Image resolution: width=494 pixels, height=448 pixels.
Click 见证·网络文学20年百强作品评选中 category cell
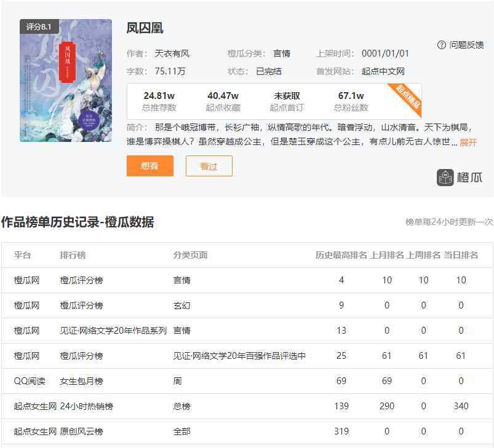(239, 356)
